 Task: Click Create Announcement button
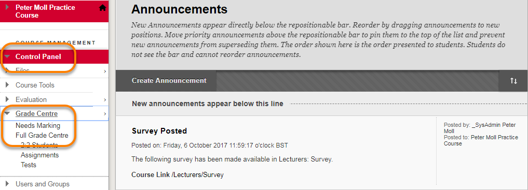click(x=169, y=81)
